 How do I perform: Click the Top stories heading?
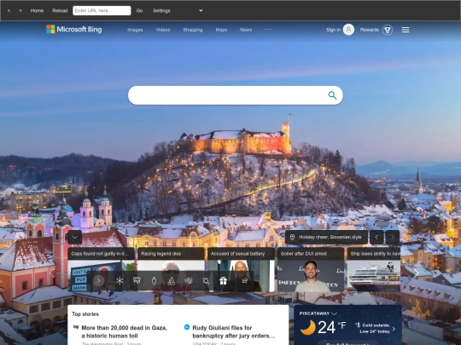point(85,313)
